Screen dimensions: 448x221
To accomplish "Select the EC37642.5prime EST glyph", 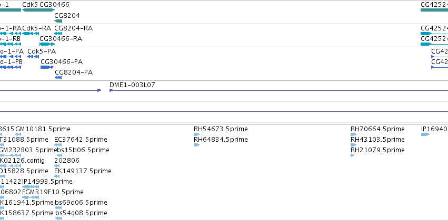I will 57,145.
